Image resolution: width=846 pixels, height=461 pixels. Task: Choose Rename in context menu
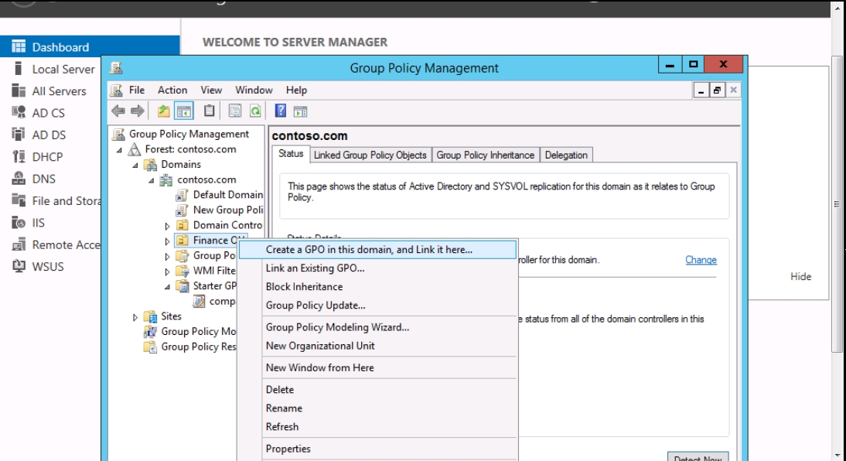click(377, 408)
